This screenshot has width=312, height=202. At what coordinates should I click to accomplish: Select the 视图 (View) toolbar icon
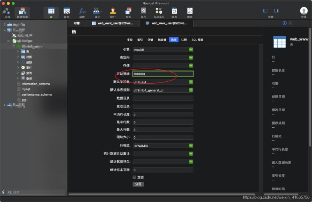coord(67,12)
